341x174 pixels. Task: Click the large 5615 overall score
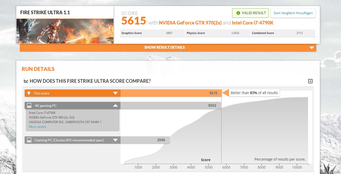point(134,21)
